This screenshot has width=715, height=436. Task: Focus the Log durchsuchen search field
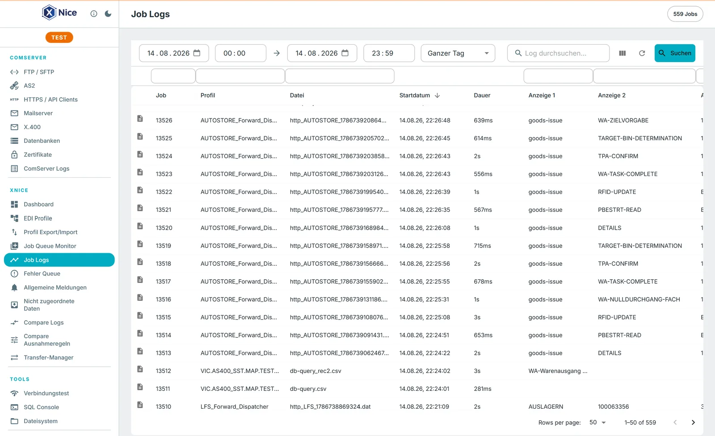pos(559,53)
